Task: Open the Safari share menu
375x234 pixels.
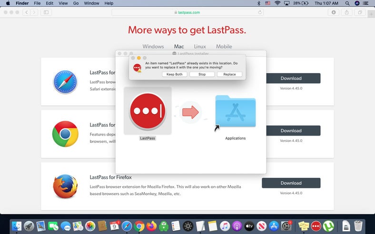Action: click(x=346, y=12)
